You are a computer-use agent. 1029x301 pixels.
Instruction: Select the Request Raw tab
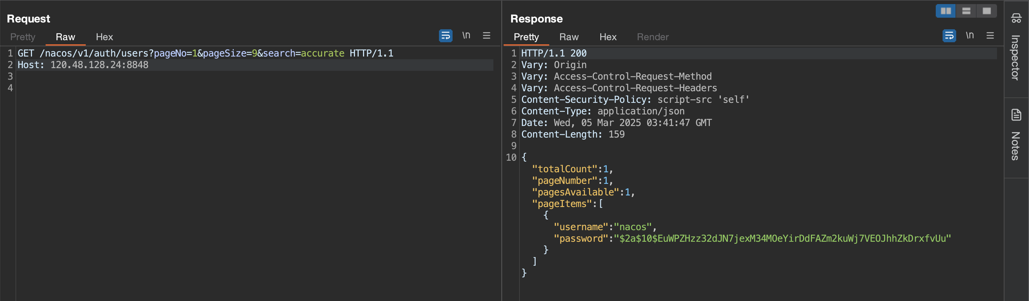(x=66, y=37)
